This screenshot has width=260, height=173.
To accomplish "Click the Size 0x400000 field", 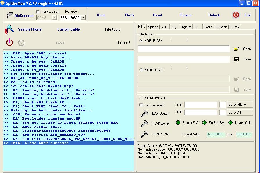I will [244, 135].
